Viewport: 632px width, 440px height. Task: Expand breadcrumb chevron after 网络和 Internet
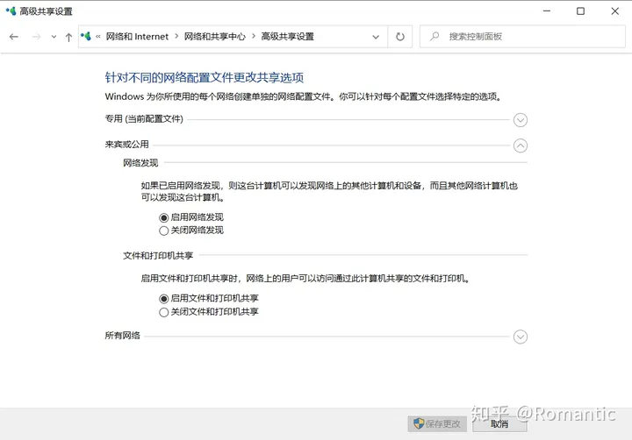(176, 36)
